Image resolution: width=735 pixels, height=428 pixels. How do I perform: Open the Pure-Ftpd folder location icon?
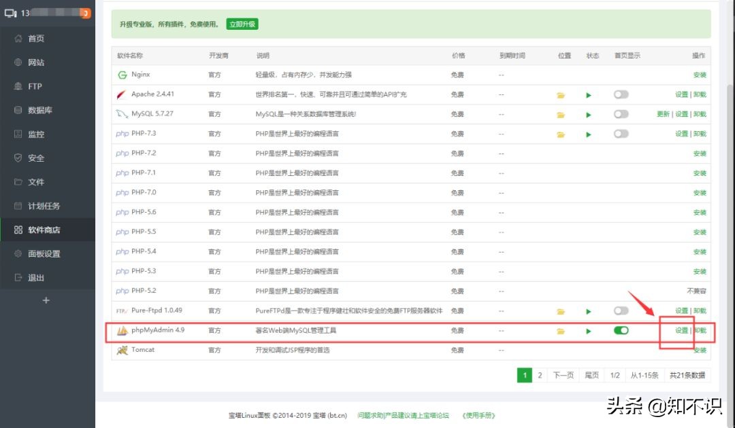pos(561,312)
